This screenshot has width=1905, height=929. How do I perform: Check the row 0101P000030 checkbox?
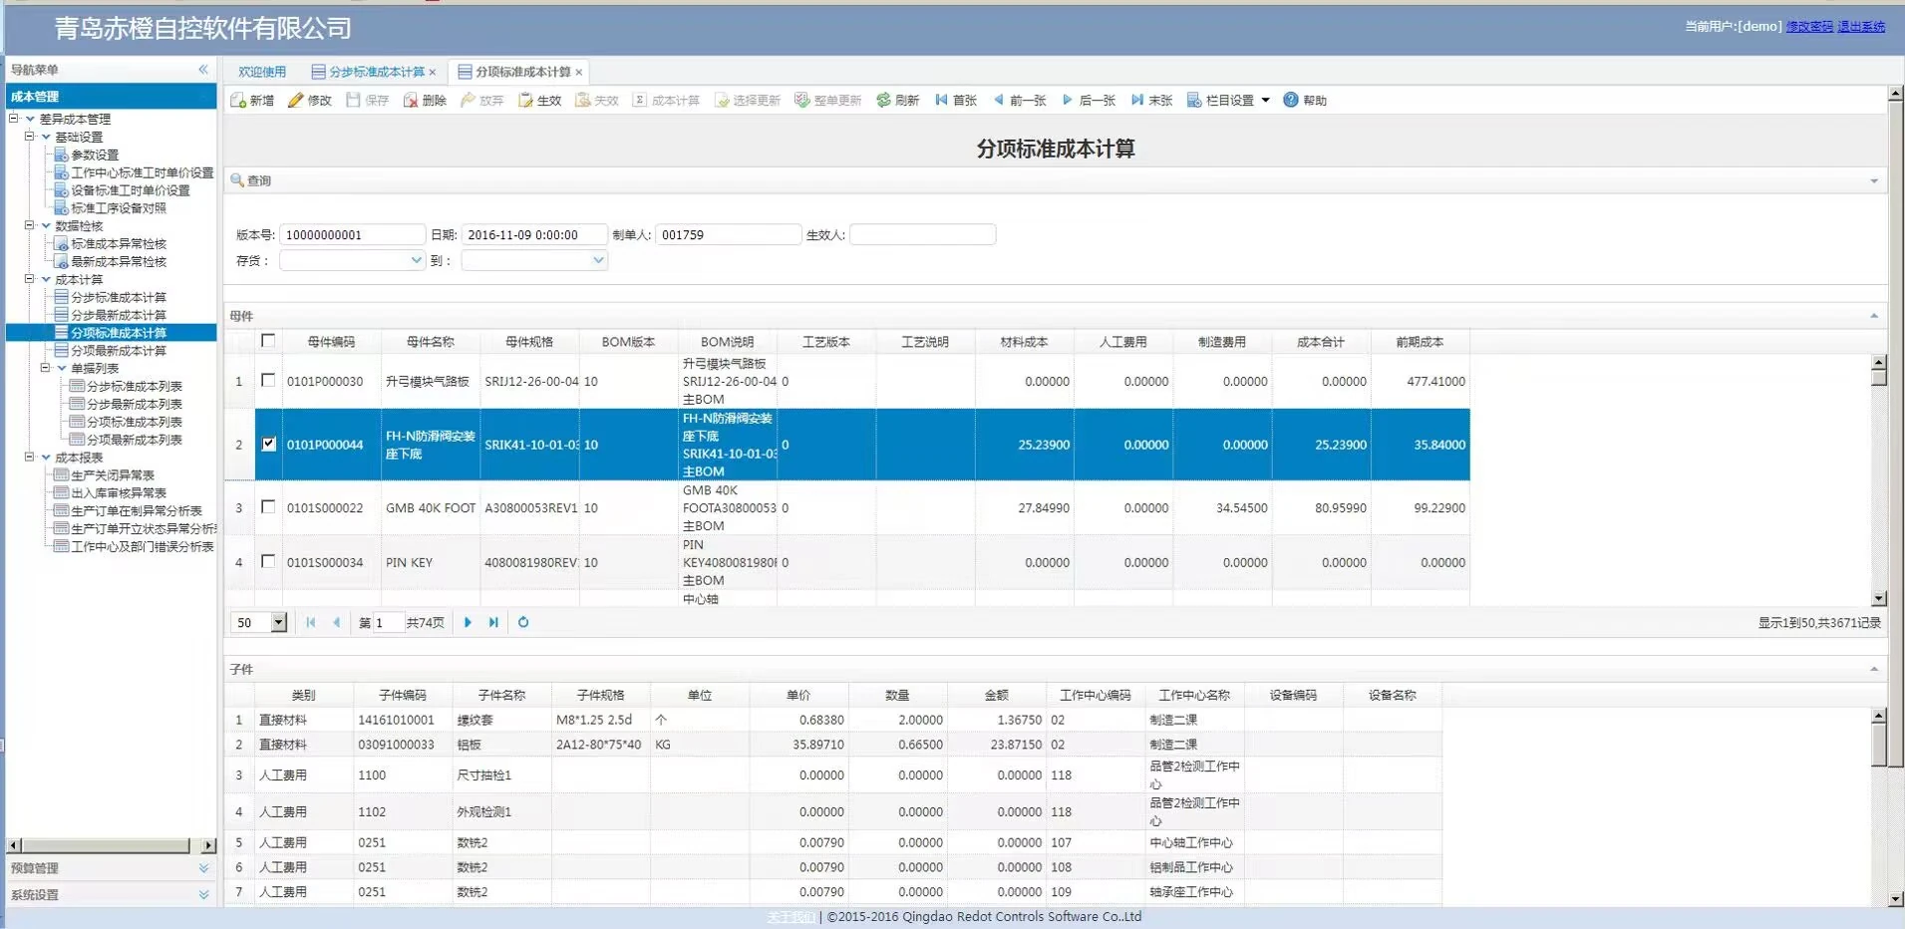(x=268, y=381)
